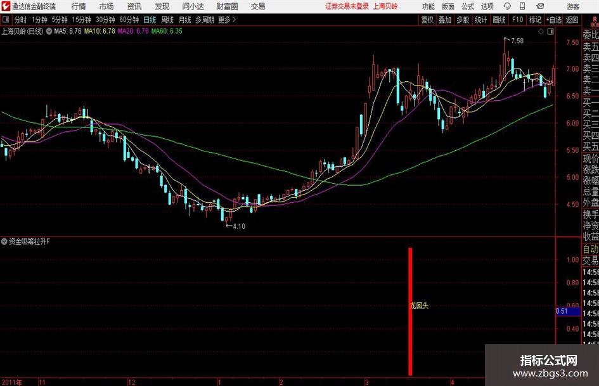Screen dimensions: 599x386
Task: Switch to 月线 monthly period
Action: coord(185,20)
